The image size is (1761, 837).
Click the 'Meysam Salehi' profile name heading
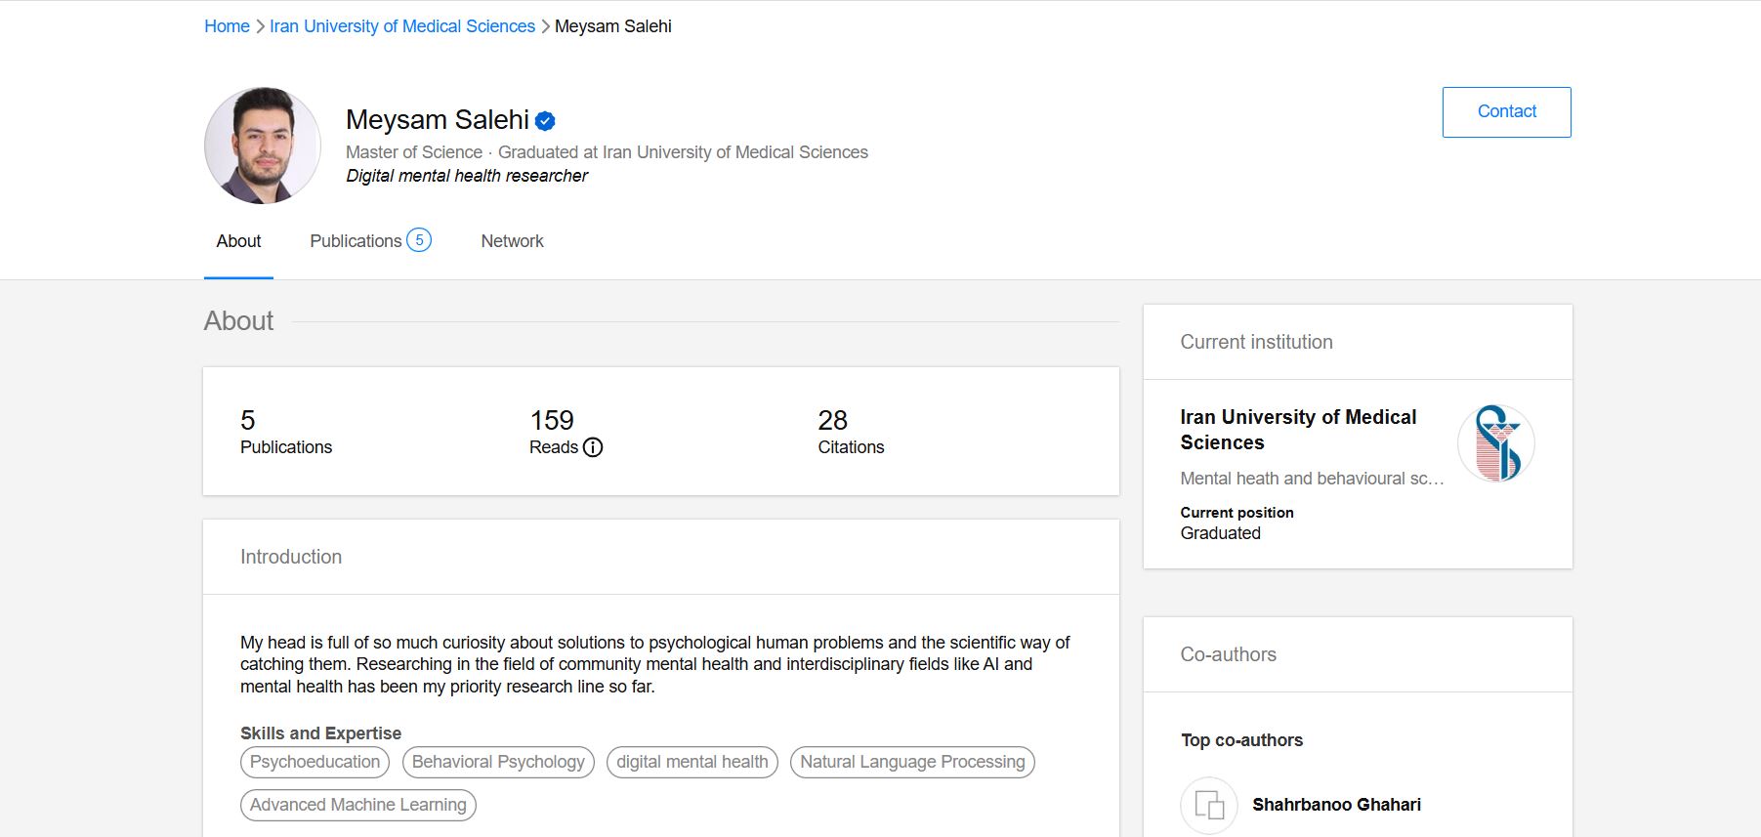[438, 119]
